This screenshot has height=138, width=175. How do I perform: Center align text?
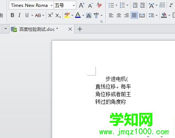[119, 15]
